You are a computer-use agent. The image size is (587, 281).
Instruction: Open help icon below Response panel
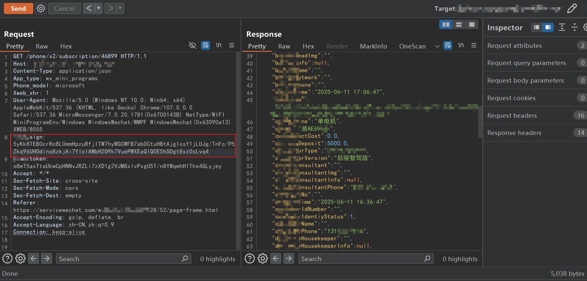(x=250, y=259)
